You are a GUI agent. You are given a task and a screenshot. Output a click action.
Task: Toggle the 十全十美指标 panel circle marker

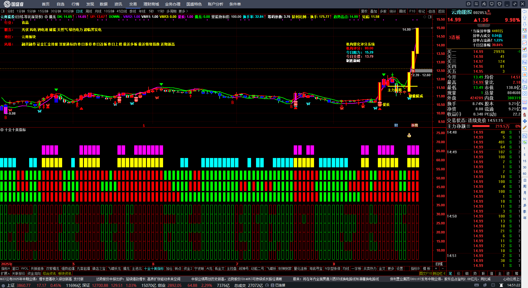click(x=2, y=130)
